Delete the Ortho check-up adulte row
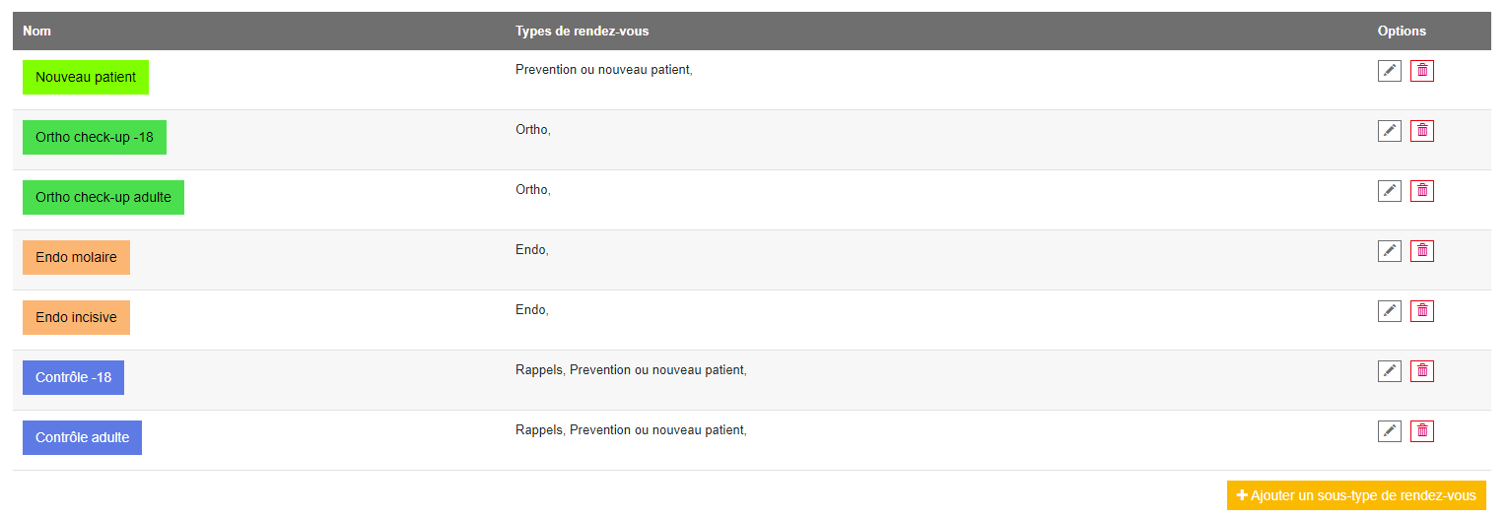The width and height of the screenshot is (1508, 517). (x=1422, y=191)
